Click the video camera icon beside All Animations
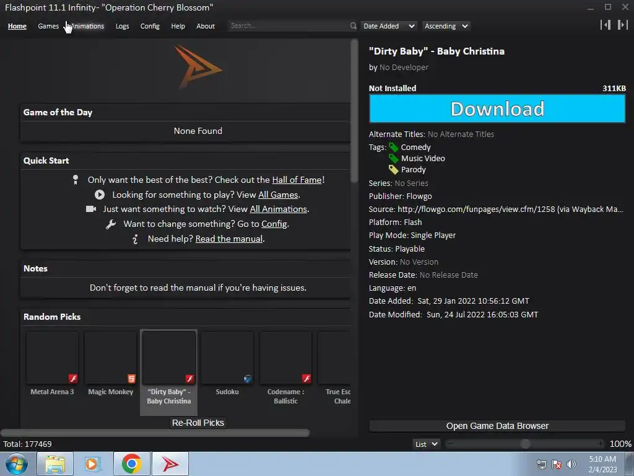The image size is (634, 476). 91,209
